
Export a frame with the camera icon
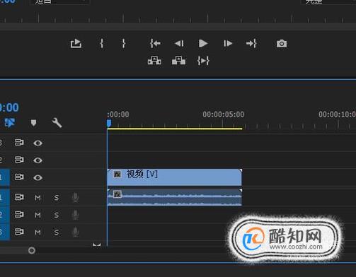(282, 44)
